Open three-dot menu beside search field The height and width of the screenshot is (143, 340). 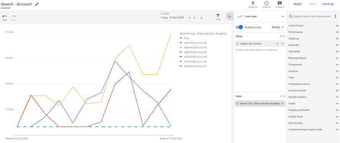[x=335, y=16]
